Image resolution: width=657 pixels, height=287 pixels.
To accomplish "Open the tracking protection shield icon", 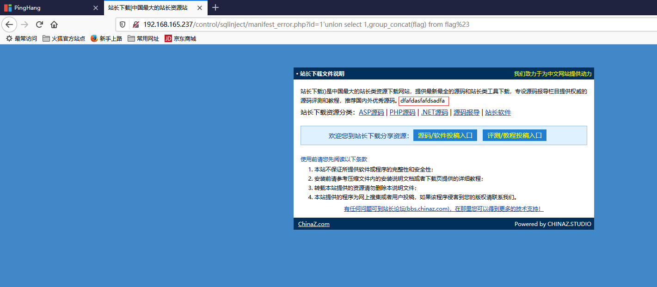I will (x=123, y=24).
